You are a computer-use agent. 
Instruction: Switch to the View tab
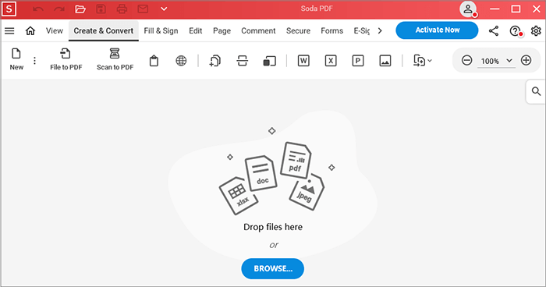tap(55, 31)
